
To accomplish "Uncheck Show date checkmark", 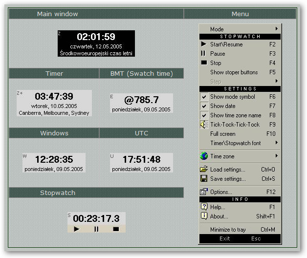I will pyautogui.click(x=204, y=106).
